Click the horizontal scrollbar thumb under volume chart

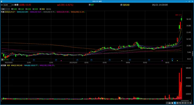click(185, 101)
